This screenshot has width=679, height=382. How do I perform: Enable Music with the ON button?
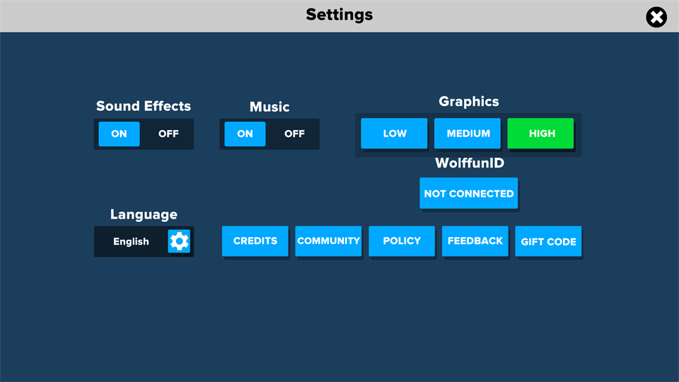click(x=245, y=134)
